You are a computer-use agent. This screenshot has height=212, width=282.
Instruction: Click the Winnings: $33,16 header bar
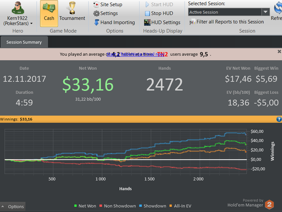point(141,119)
